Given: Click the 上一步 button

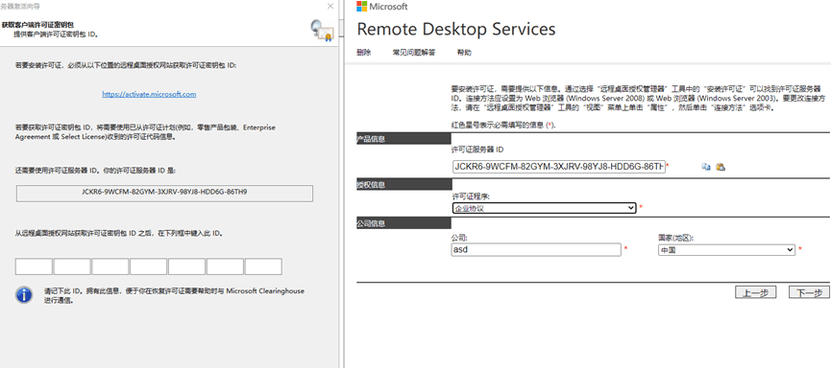Looking at the screenshot, I should [x=755, y=292].
